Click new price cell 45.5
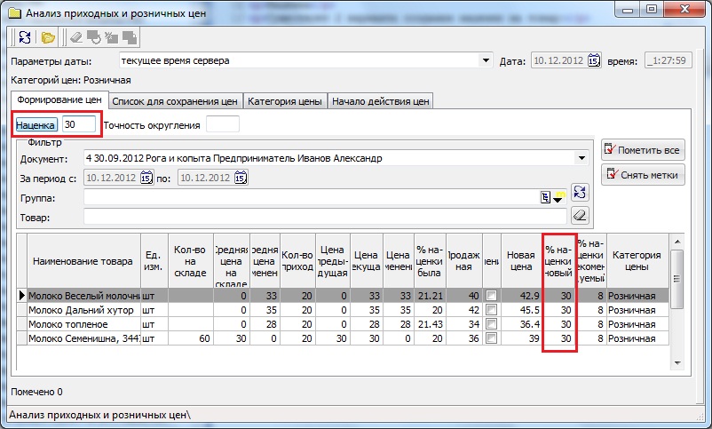712x429 pixels. pyautogui.click(x=521, y=309)
